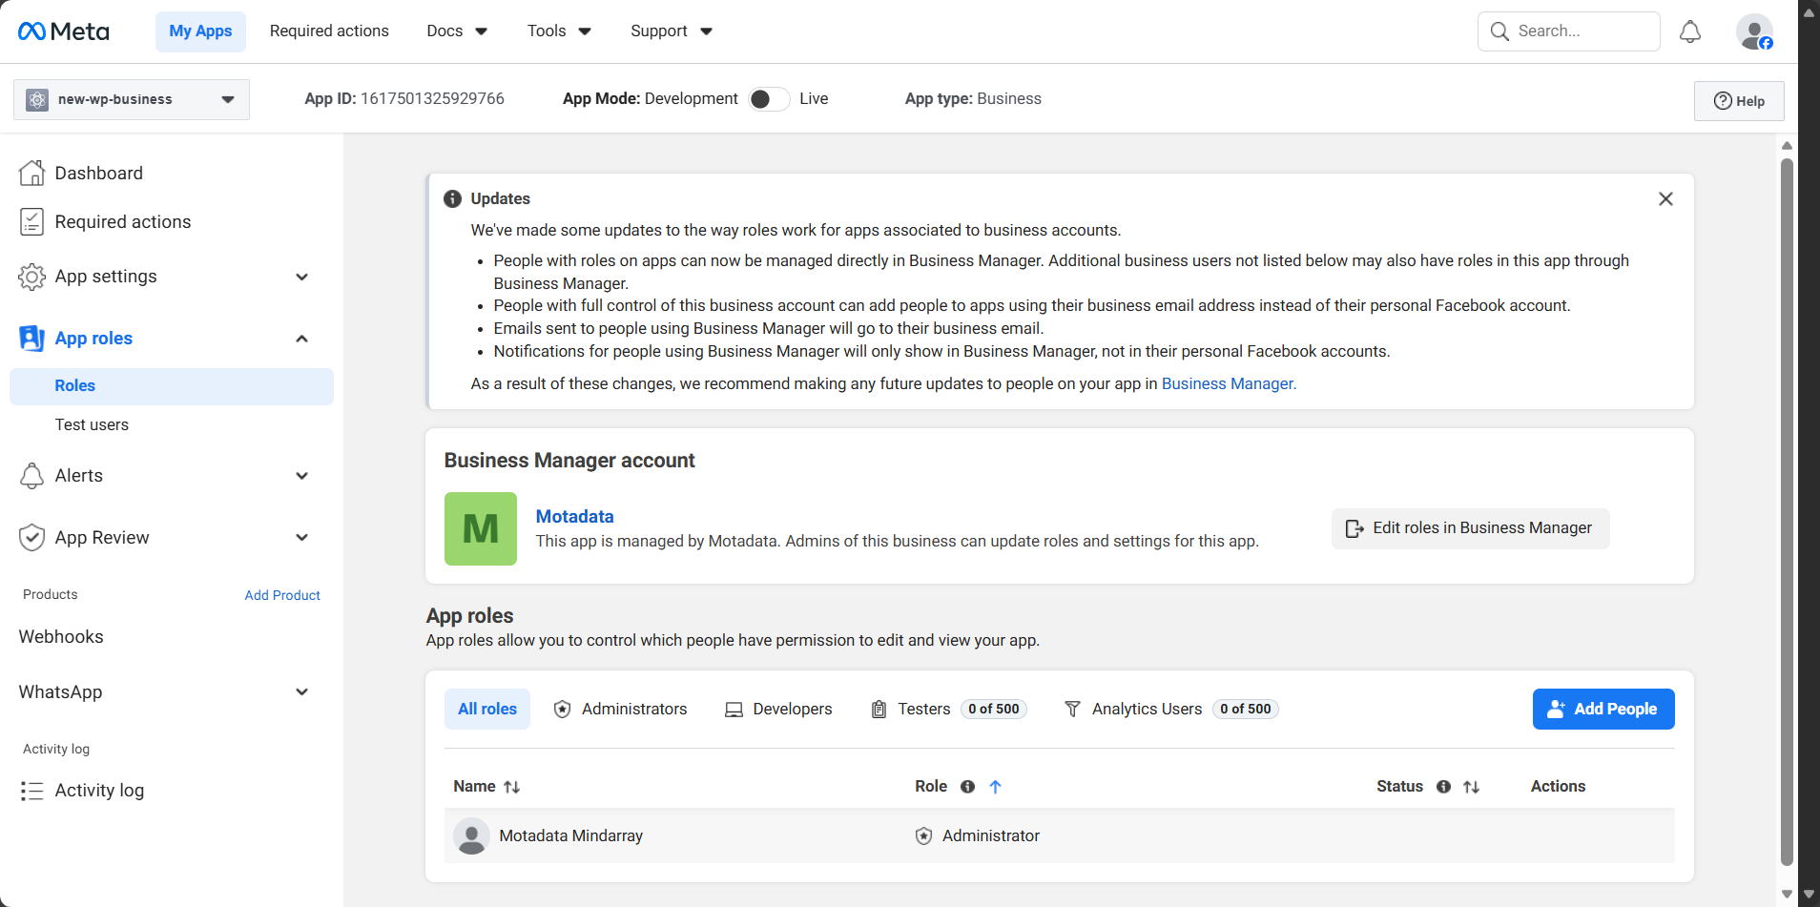Click the Administrator shield icon in the row
The image size is (1820, 907).
[x=923, y=836]
